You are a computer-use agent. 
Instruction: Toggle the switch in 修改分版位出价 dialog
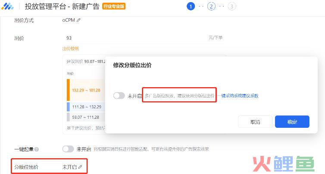[x=119, y=96]
